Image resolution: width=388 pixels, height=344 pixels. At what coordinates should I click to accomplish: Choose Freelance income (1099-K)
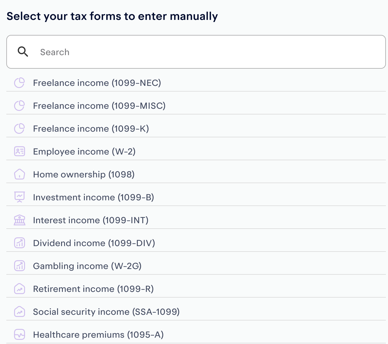pyautogui.click(x=196, y=129)
